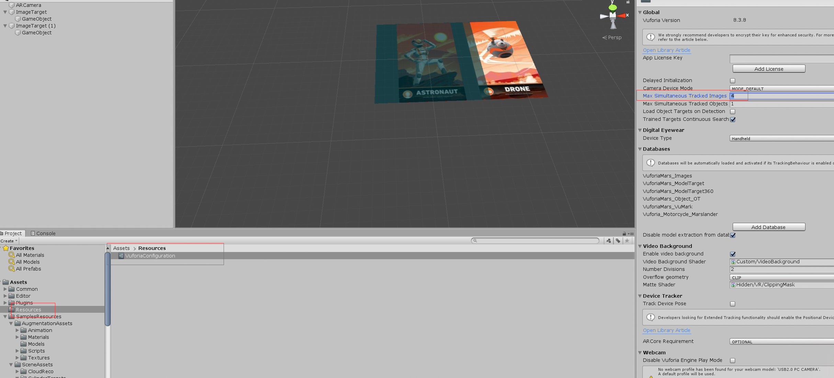
Task: Click Search by Type icon in Project panel
Action: click(x=609, y=241)
